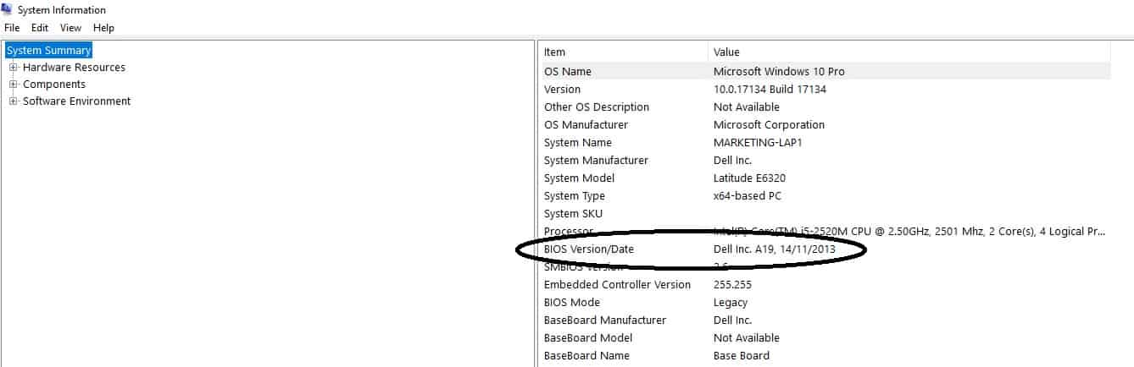Click value 10.0.17134 Build 17134
The width and height of the screenshot is (1134, 367).
click(770, 90)
